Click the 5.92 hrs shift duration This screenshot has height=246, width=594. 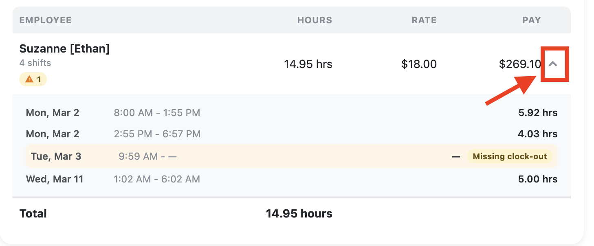coord(538,113)
